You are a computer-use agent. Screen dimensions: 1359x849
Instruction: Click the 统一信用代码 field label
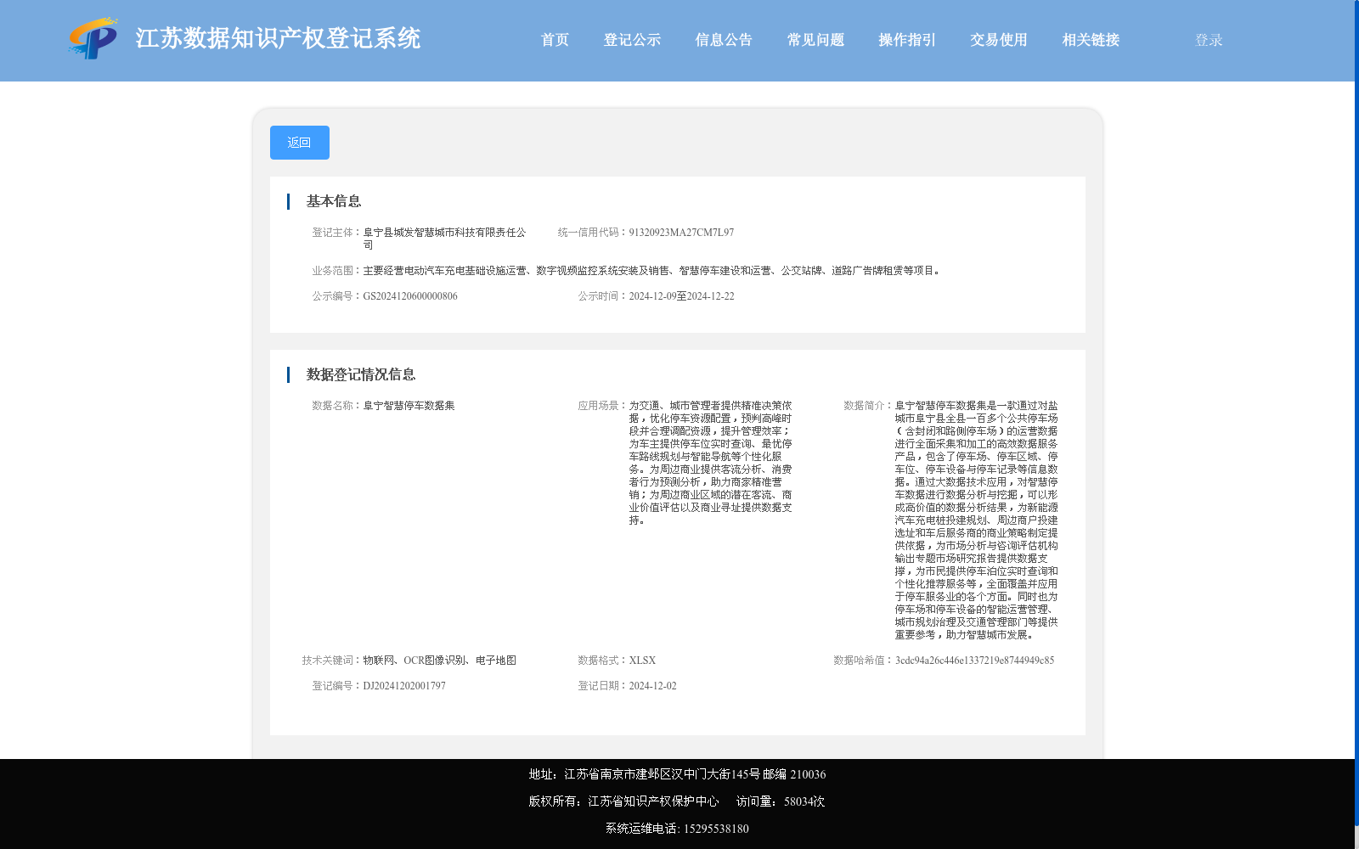click(593, 233)
